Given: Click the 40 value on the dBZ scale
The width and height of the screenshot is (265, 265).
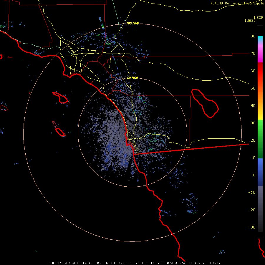Looking at the screenshot, I should (253, 106).
